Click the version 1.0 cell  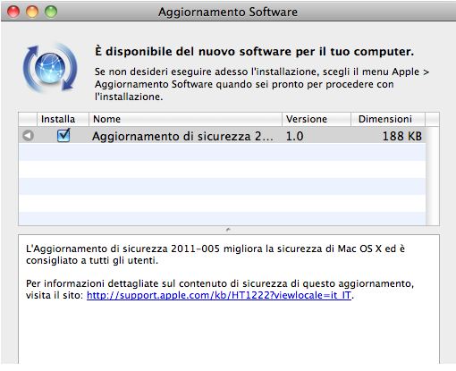[294, 136]
